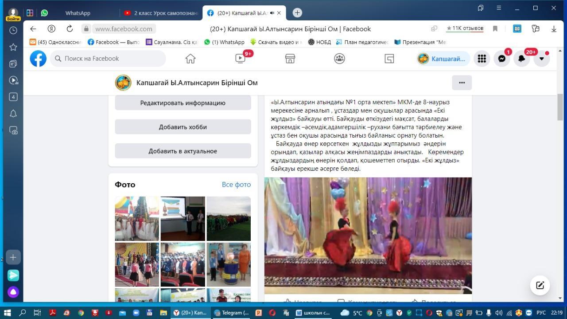Switch to the '2 класс Урок самопознания' tab
567x319 pixels.
pos(162,12)
